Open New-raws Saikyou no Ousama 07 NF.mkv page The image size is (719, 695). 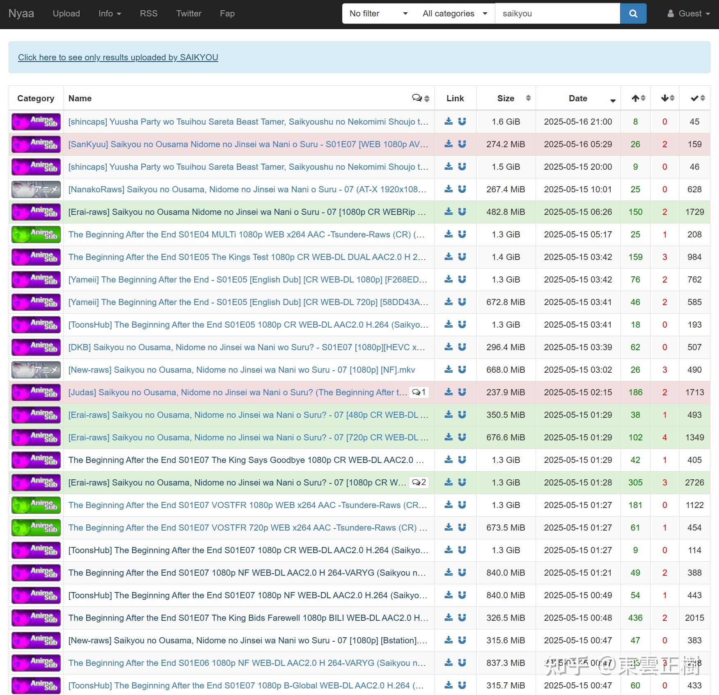tap(242, 370)
